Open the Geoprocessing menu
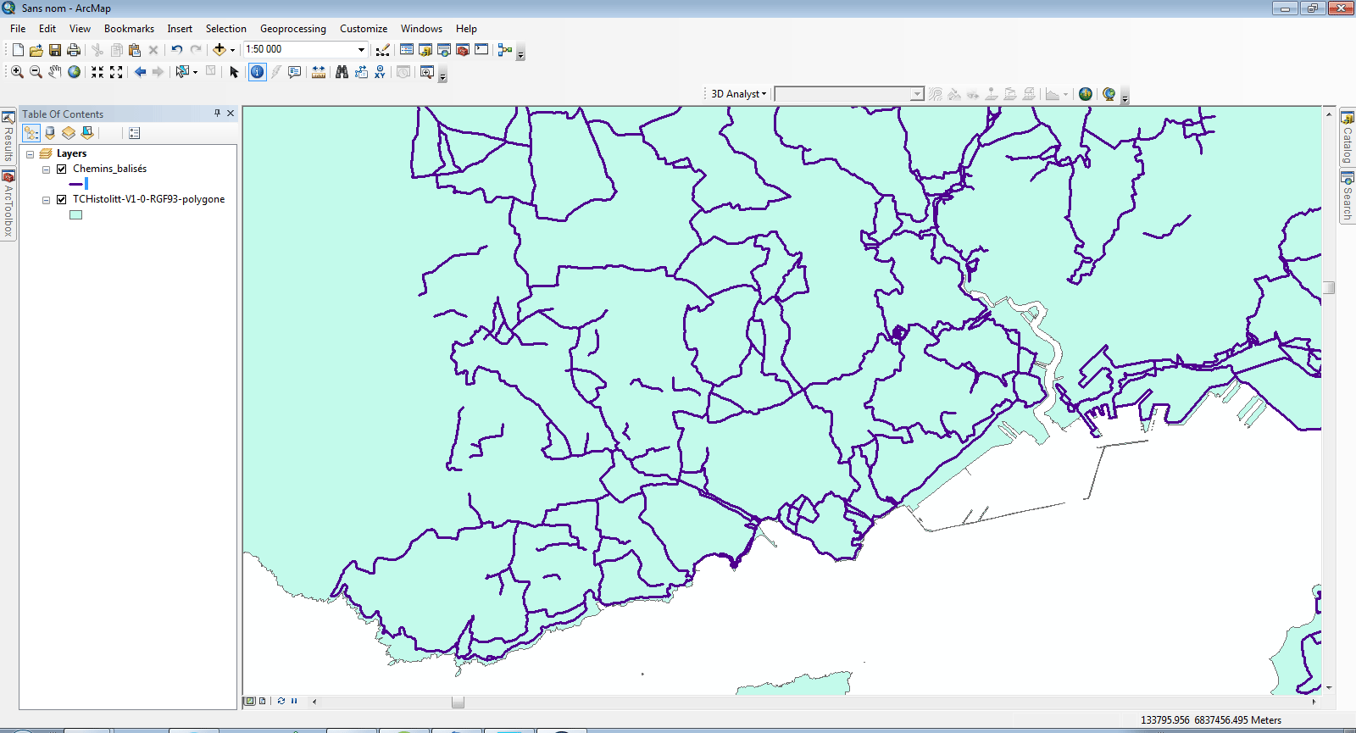The image size is (1356, 733). [x=292, y=29]
